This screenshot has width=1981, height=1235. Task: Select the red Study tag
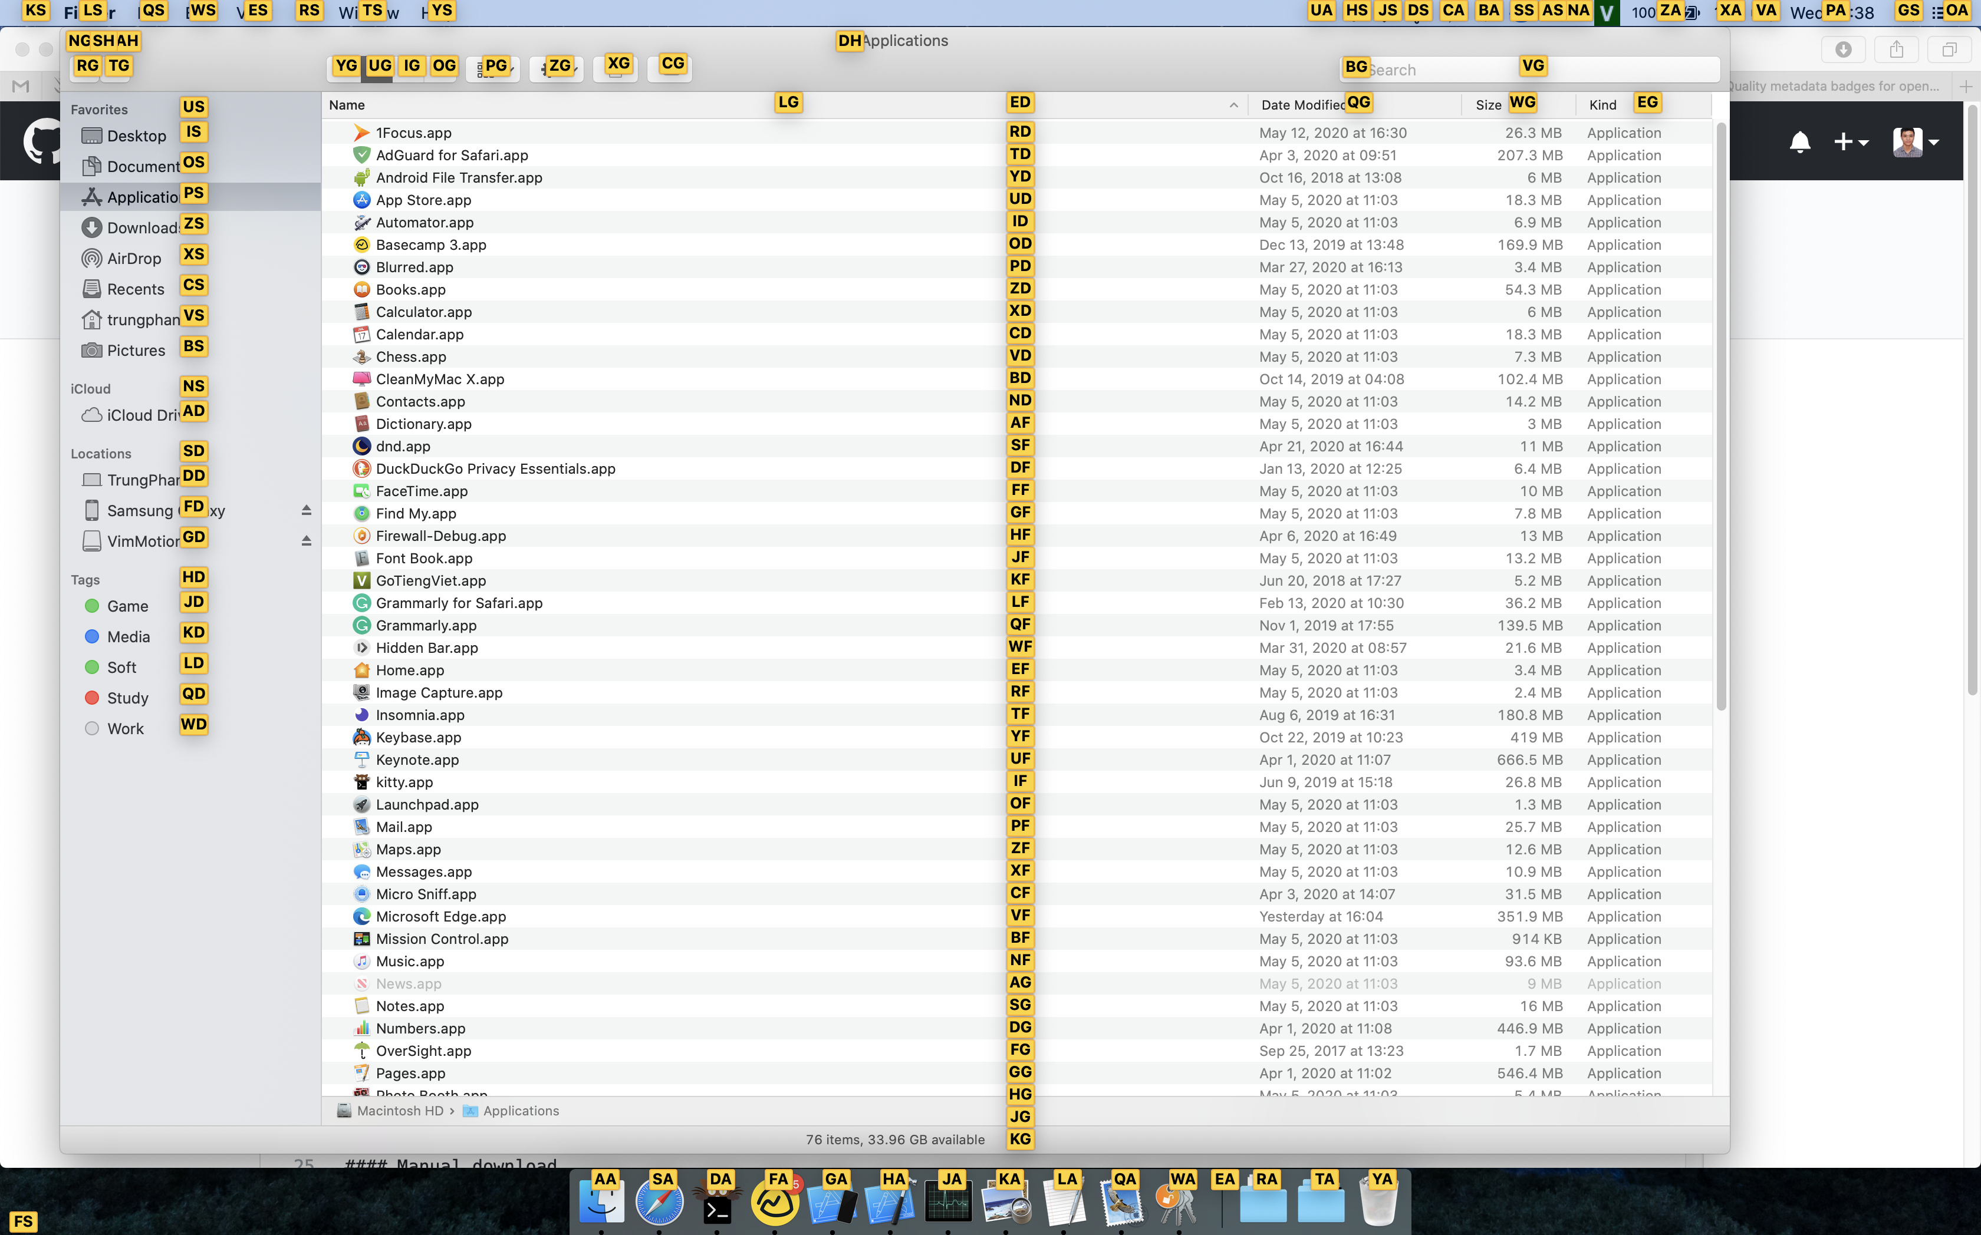click(127, 698)
